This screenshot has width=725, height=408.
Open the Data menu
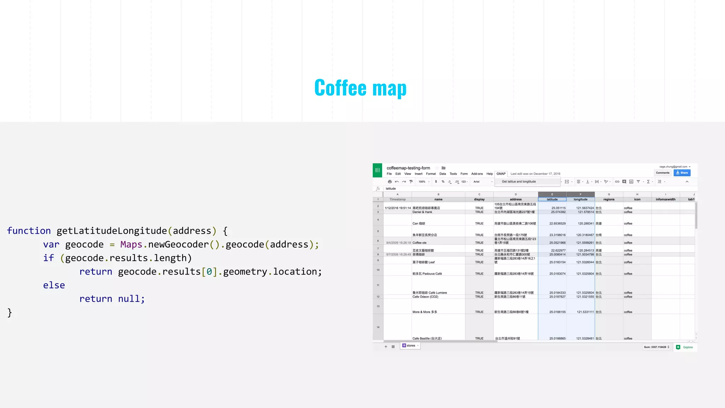coord(443,174)
